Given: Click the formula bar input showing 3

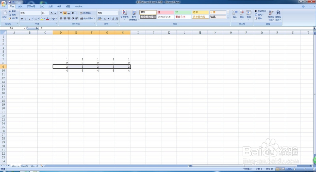Looking at the screenshot, I should tap(176, 28).
